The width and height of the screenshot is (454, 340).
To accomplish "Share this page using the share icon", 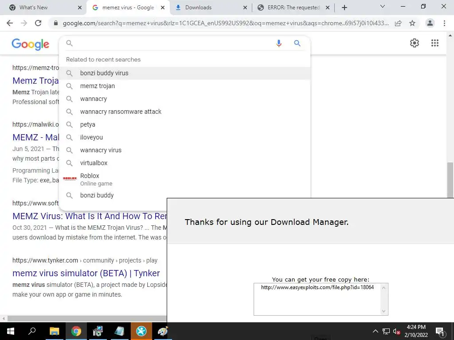I will pyautogui.click(x=398, y=23).
